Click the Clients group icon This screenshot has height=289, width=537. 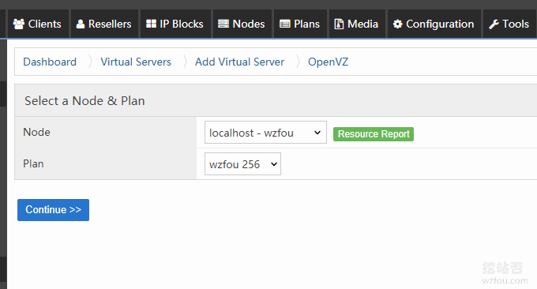(19, 24)
